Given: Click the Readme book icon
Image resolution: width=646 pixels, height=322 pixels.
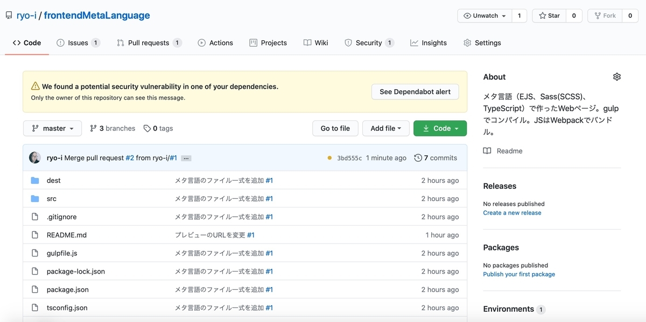Looking at the screenshot, I should 487,151.
